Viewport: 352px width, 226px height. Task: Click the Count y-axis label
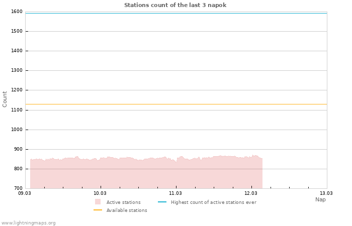click(5, 99)
